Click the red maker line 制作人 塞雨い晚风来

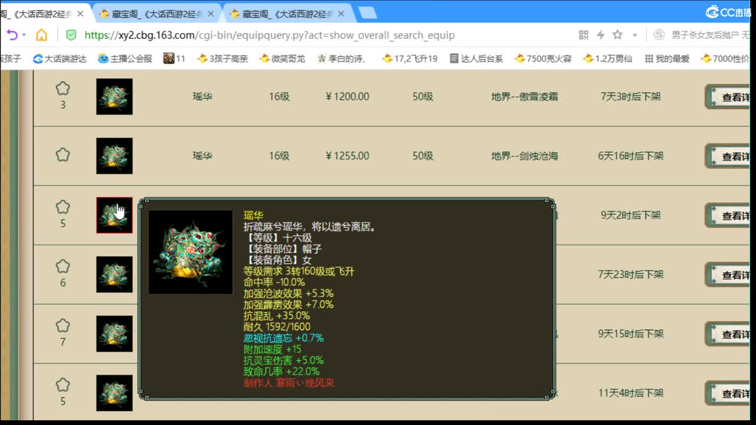tap(289, 382)
